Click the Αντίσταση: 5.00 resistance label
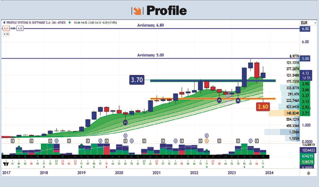 (x=151, y=55)
